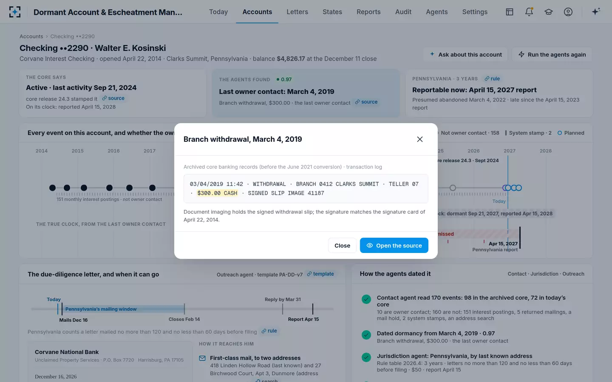The image size is (612, 382).
Task: Click the 0.97 confidence indicator
Action: (284, 79)
